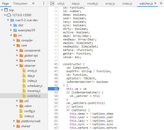Select the watcher.js editor tab
The height and width of the screenshot is (130, 164).
pyautogui.click(x=146, y=4)
